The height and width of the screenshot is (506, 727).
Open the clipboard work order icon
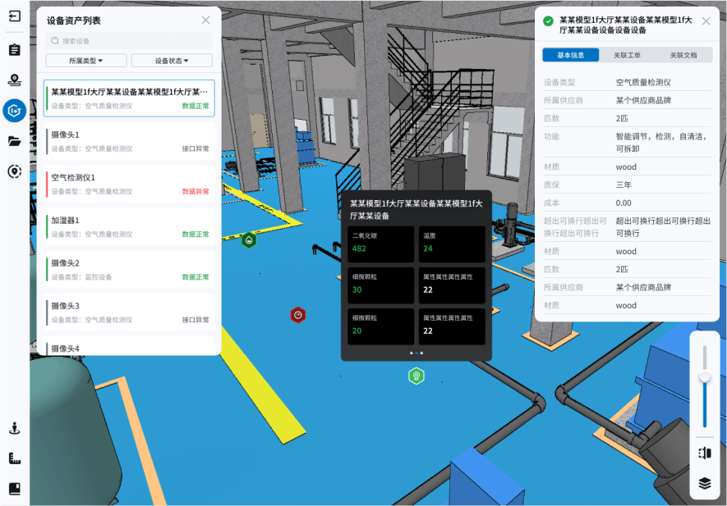pos(14,50)
